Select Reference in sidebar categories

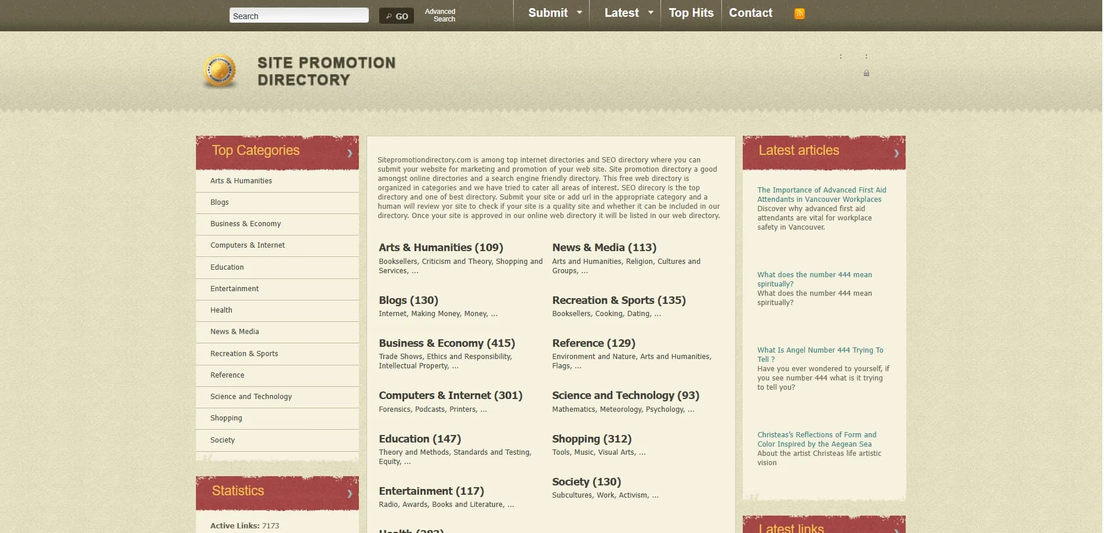coord(227,375)
